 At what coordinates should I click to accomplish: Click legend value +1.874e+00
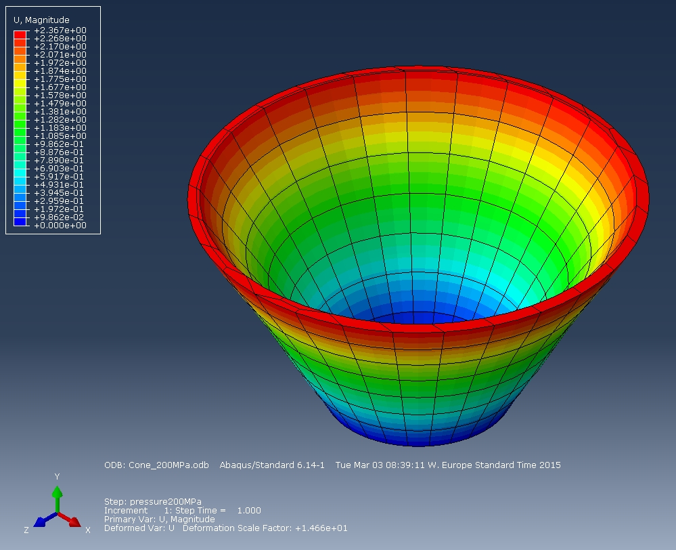[x=60, y=71]
